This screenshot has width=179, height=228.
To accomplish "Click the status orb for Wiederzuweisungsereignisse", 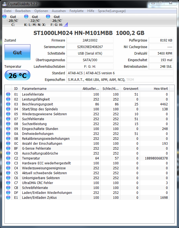I will pos(8,168).
